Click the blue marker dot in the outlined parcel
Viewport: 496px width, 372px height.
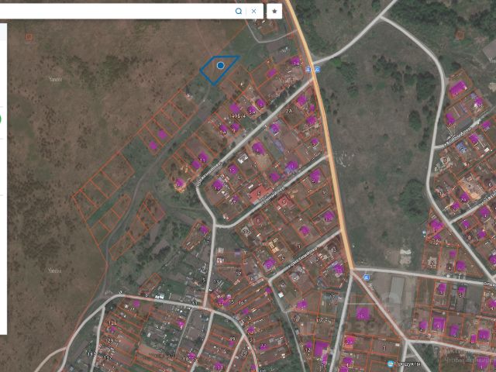(x=220, y=65)
